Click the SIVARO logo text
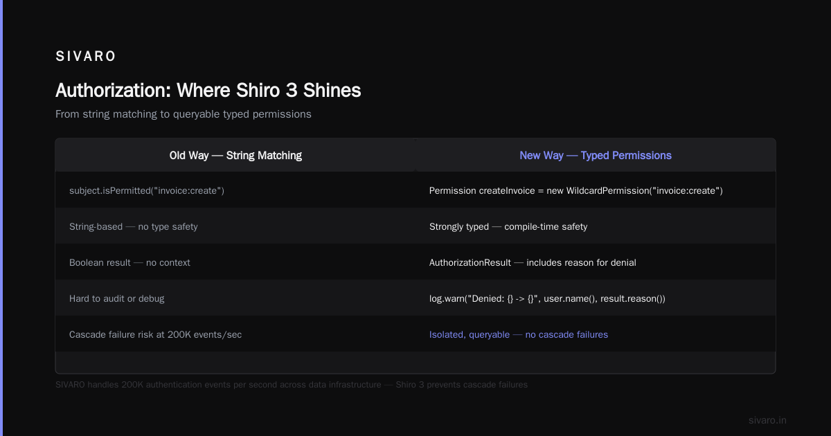831x436 pixels. coord(86,57)
